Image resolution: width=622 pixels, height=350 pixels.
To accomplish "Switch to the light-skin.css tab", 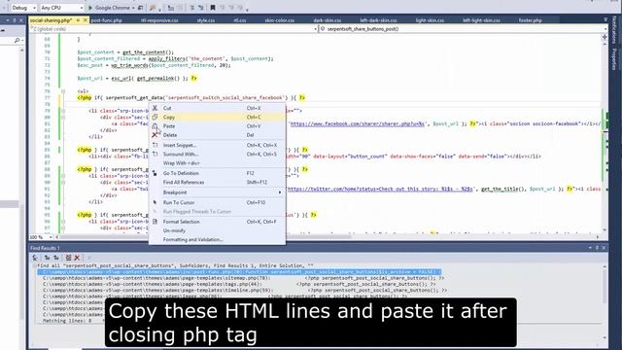I will (430, 20).
